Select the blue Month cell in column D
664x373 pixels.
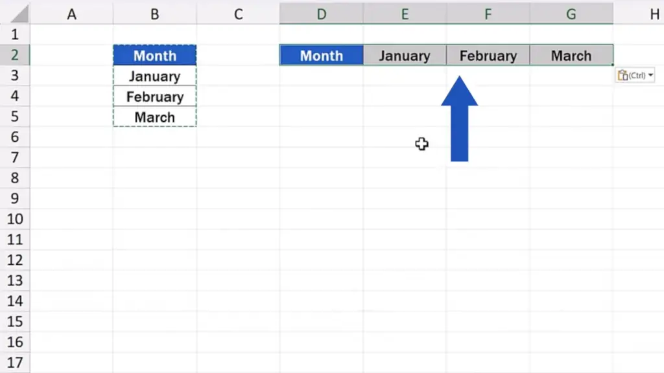pyautogui.click(x=322, y=56)
